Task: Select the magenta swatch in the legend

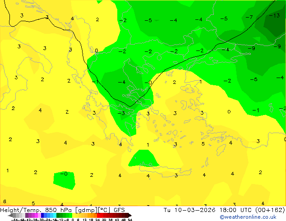Action: click(x=36, y=215)
